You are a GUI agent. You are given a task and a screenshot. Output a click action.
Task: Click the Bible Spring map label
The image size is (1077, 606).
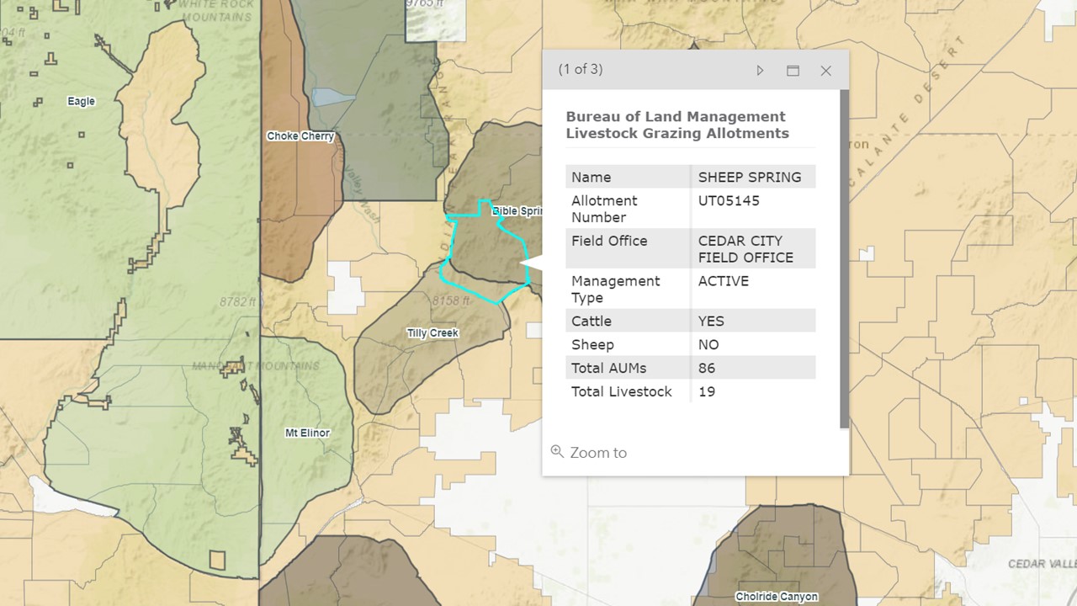tap(516, 211)
